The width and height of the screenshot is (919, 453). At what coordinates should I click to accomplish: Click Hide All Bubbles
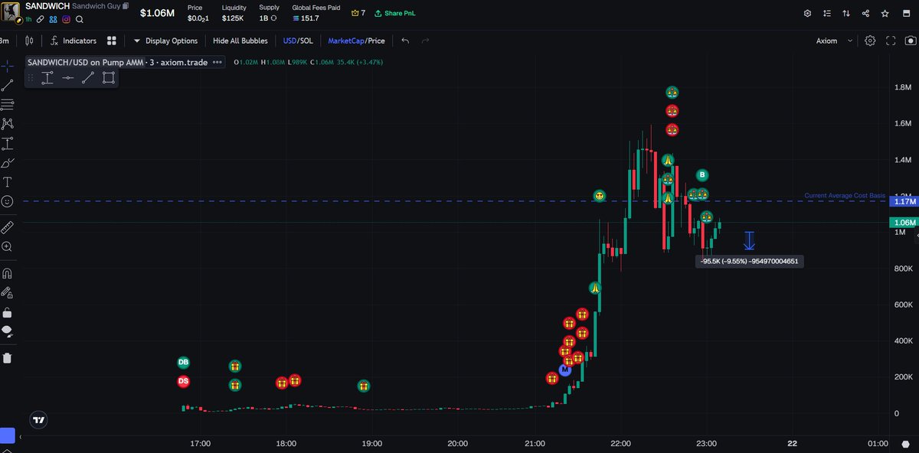(240, 41)
